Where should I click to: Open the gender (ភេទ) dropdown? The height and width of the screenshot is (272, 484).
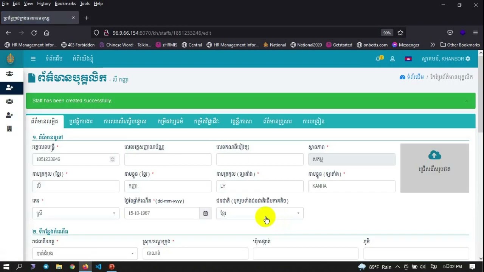point(76,213)
